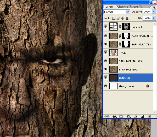Viewport: 157px width, 137px height.
Task: Click the link layers icon
Action: [107, 116]
